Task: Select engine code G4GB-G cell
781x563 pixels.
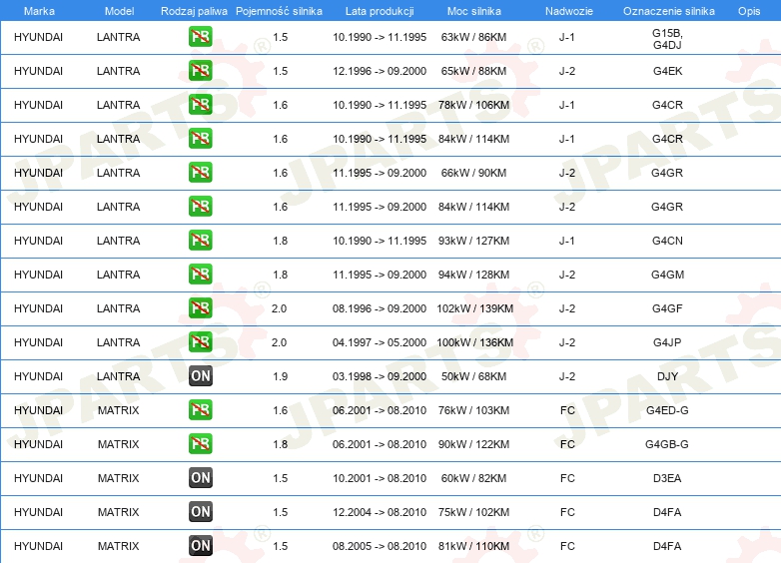Action: pyautogui.click(x=667, y=444)
